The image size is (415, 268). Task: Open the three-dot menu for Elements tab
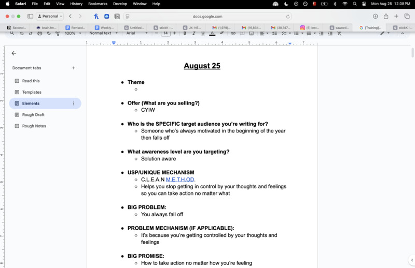(74, 103)
